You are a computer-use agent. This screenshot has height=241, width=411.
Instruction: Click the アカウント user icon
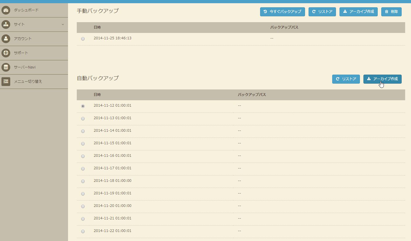coord(6,39)
